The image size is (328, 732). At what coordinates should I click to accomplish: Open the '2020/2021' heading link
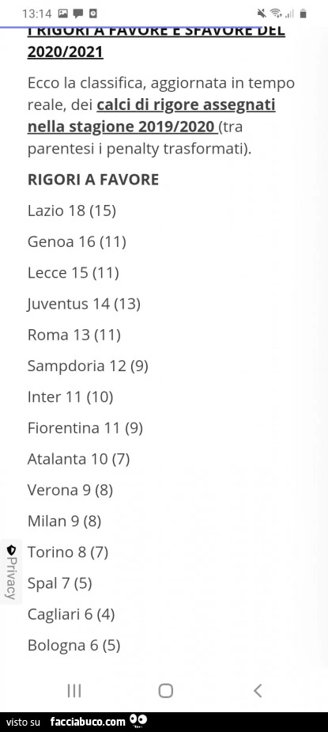[x=66, y=51]
